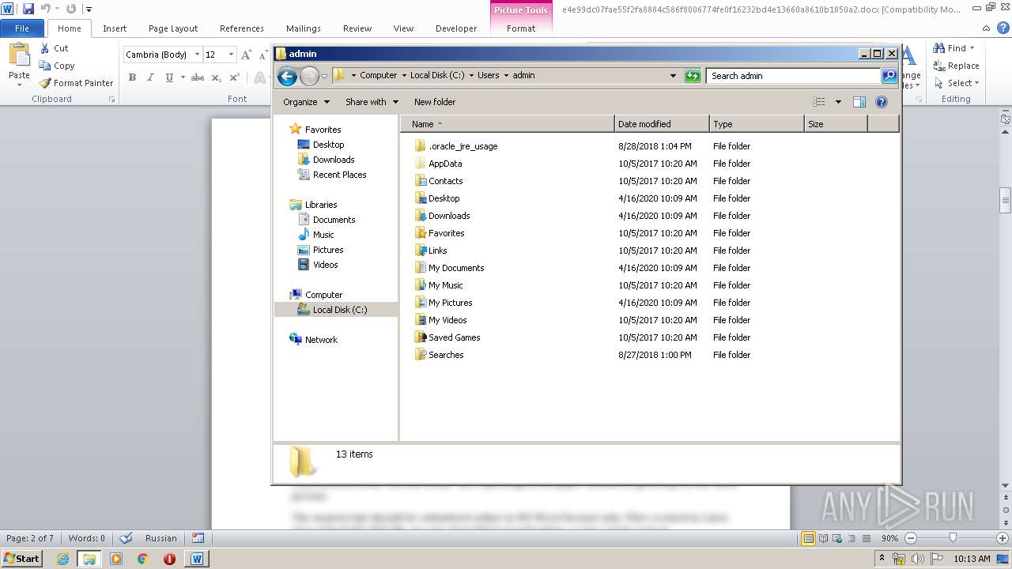Viewport: 1012px width, 569px height.
Task: Click the Change your view icon
Action: click(x=819, y=102)
